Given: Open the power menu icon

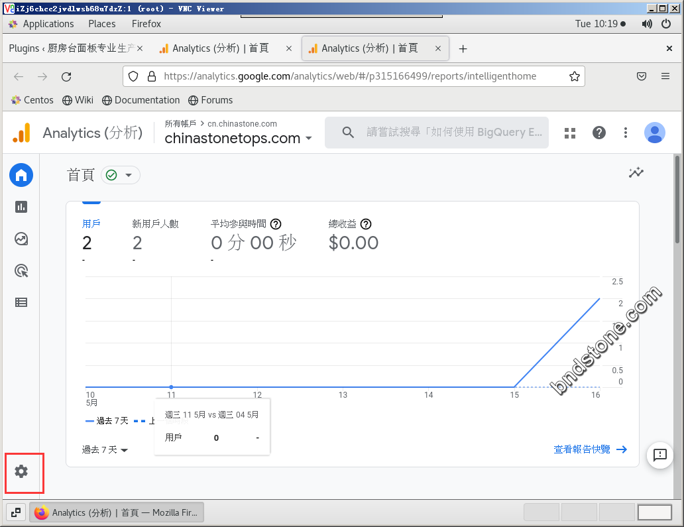Looking at the screenshot, I should [666, 24].
